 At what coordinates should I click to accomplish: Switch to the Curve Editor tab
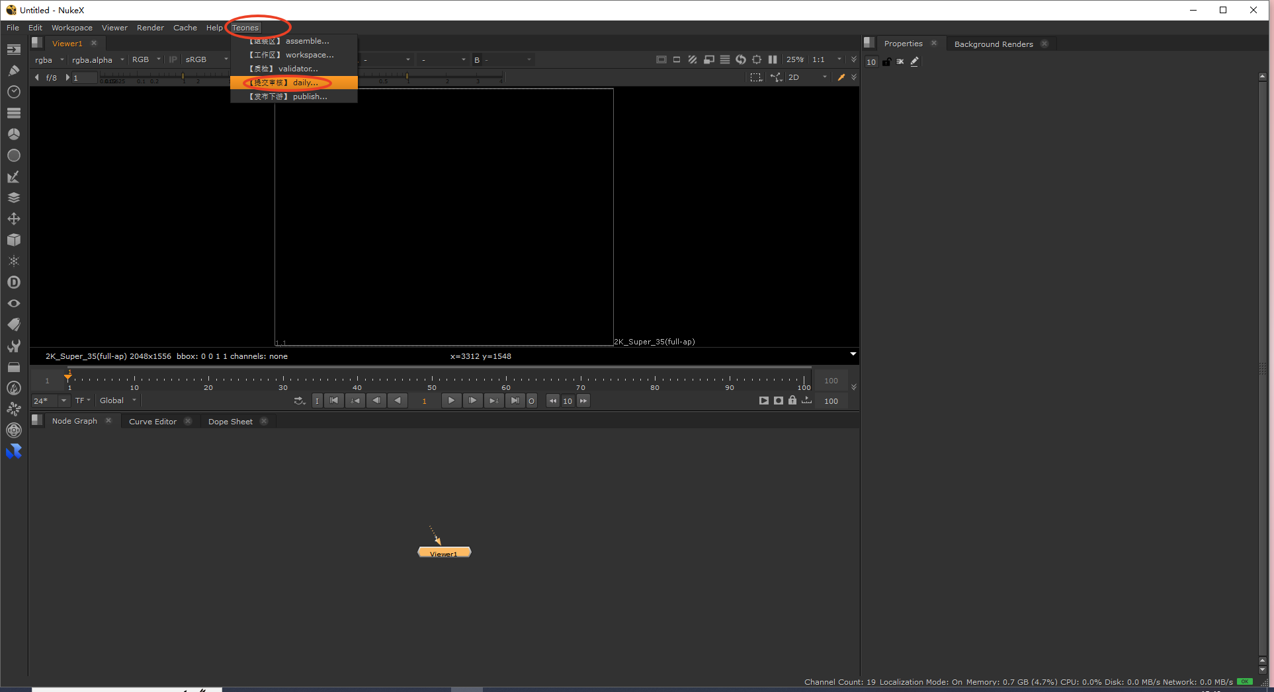(152, 422)
